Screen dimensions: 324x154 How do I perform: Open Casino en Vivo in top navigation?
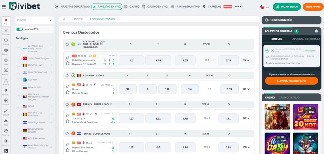155,6
